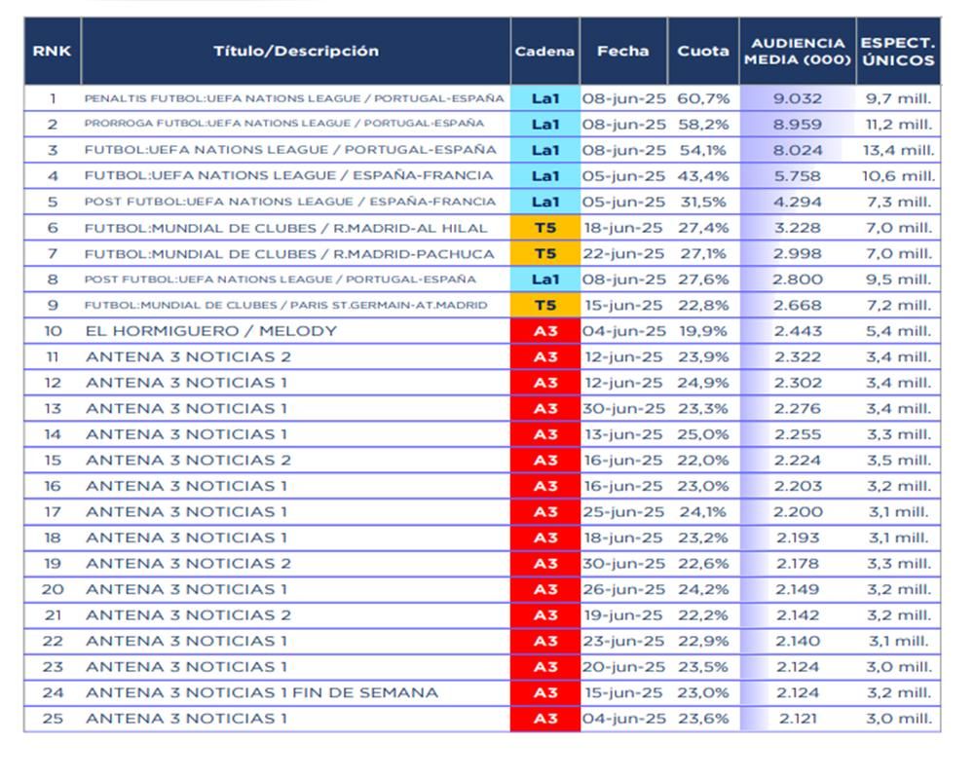Image resolution: width=974 pixels, height=779 pixels.
Task: Select the Fecha column header
Action: pos(623,51)
